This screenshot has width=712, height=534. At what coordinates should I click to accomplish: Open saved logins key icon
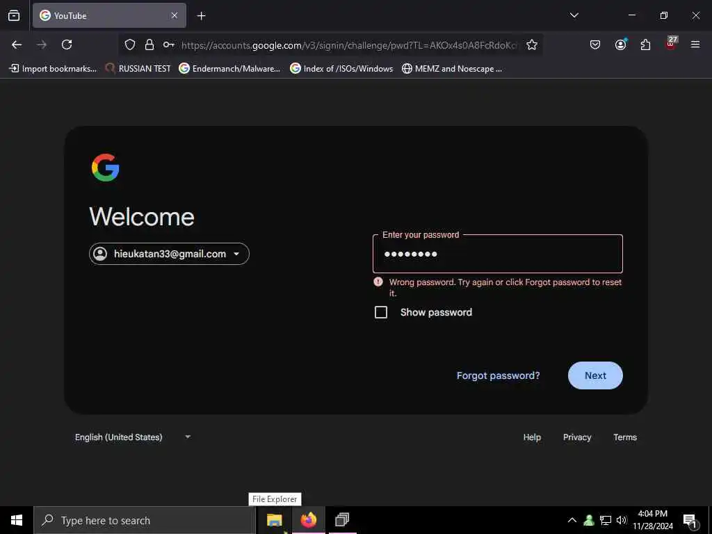tap(168, 44)
